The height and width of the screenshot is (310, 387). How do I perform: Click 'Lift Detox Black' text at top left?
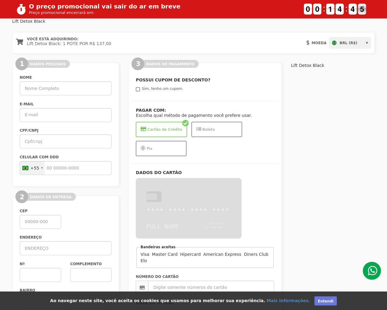click(x=29, y=21)
